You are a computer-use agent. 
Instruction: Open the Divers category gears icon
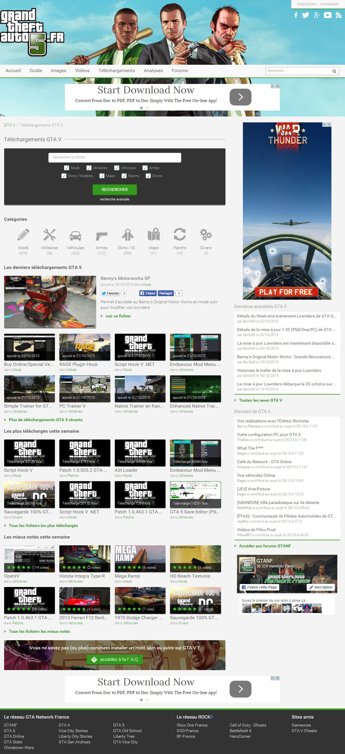[206, 235]
